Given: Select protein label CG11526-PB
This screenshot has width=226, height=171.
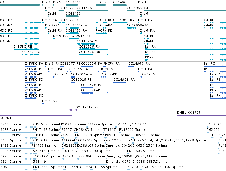Looking at the screenshot, I should click(x=91, y=90).
